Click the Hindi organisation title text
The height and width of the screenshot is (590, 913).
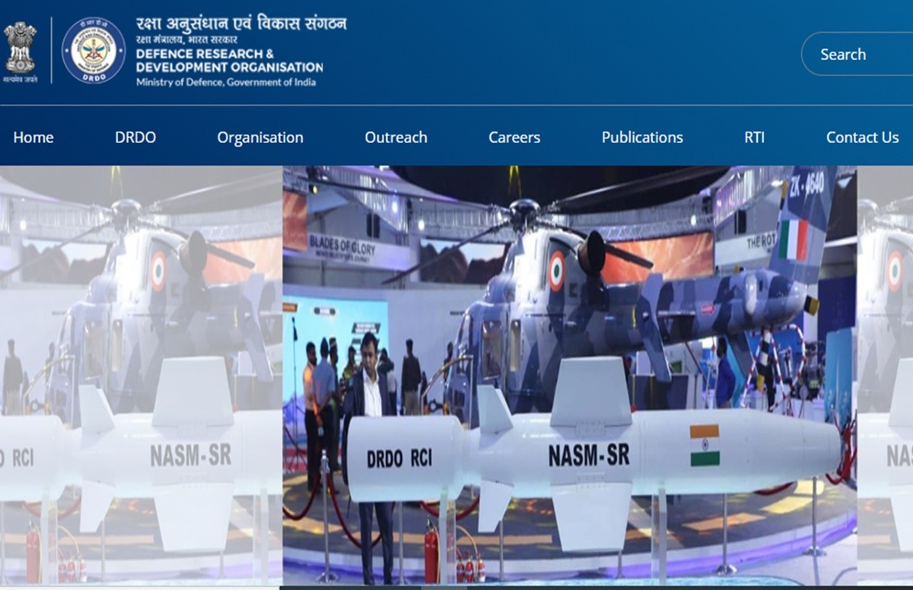[240, 24]
